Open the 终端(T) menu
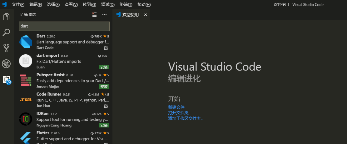The image size is (347, 144). tap(126, 5)
